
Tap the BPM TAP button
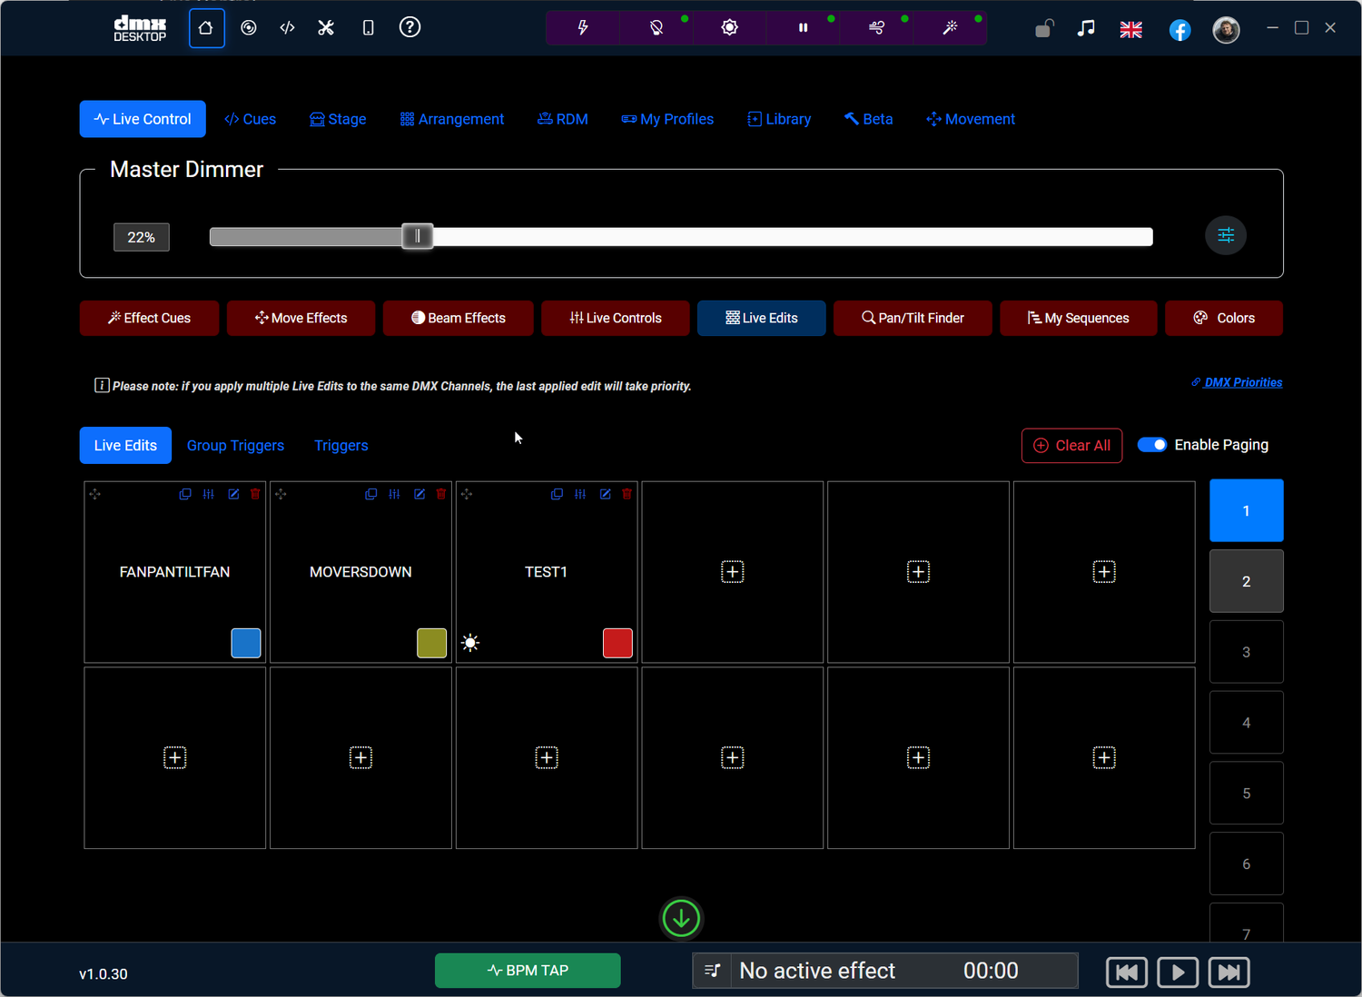click(527, 970)
